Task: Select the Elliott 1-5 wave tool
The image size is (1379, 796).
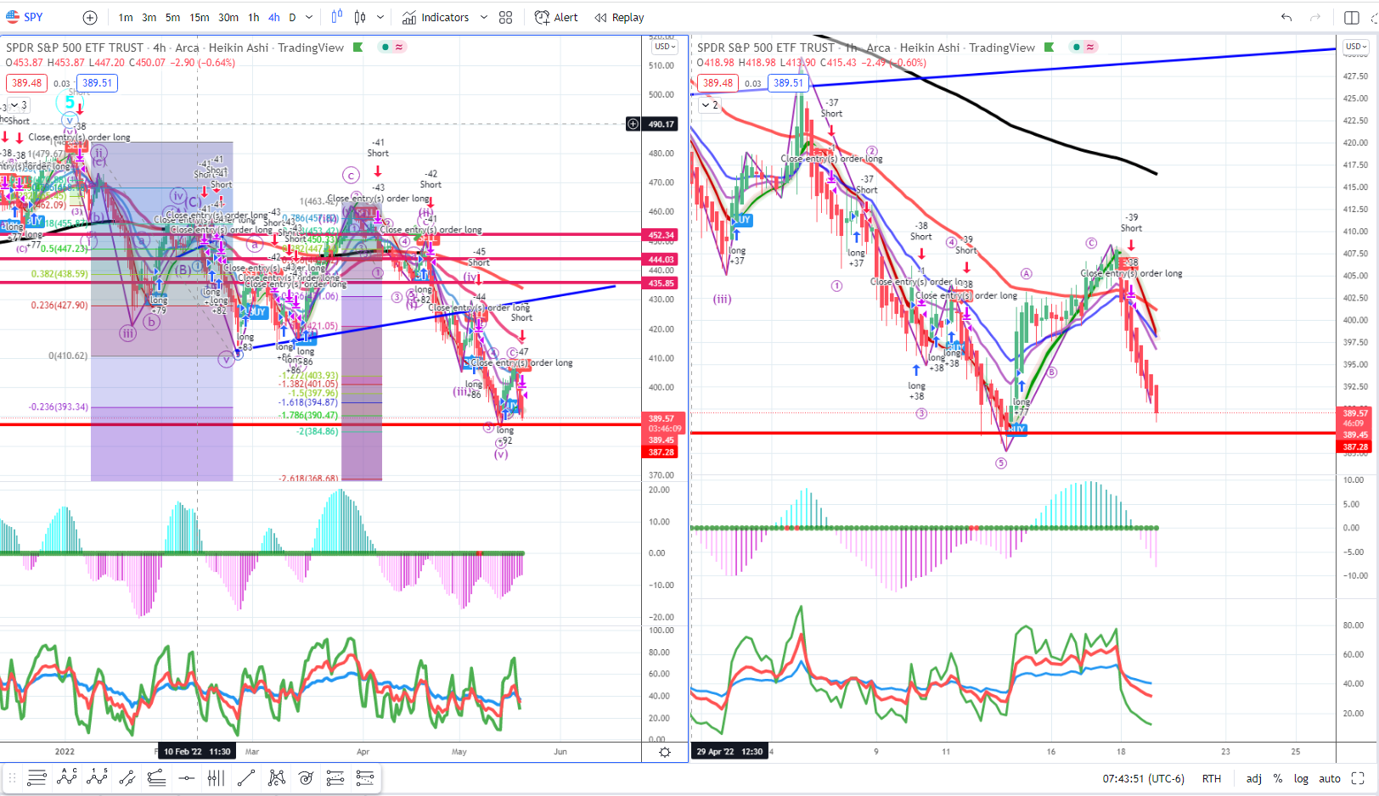Action: (97, 777)
